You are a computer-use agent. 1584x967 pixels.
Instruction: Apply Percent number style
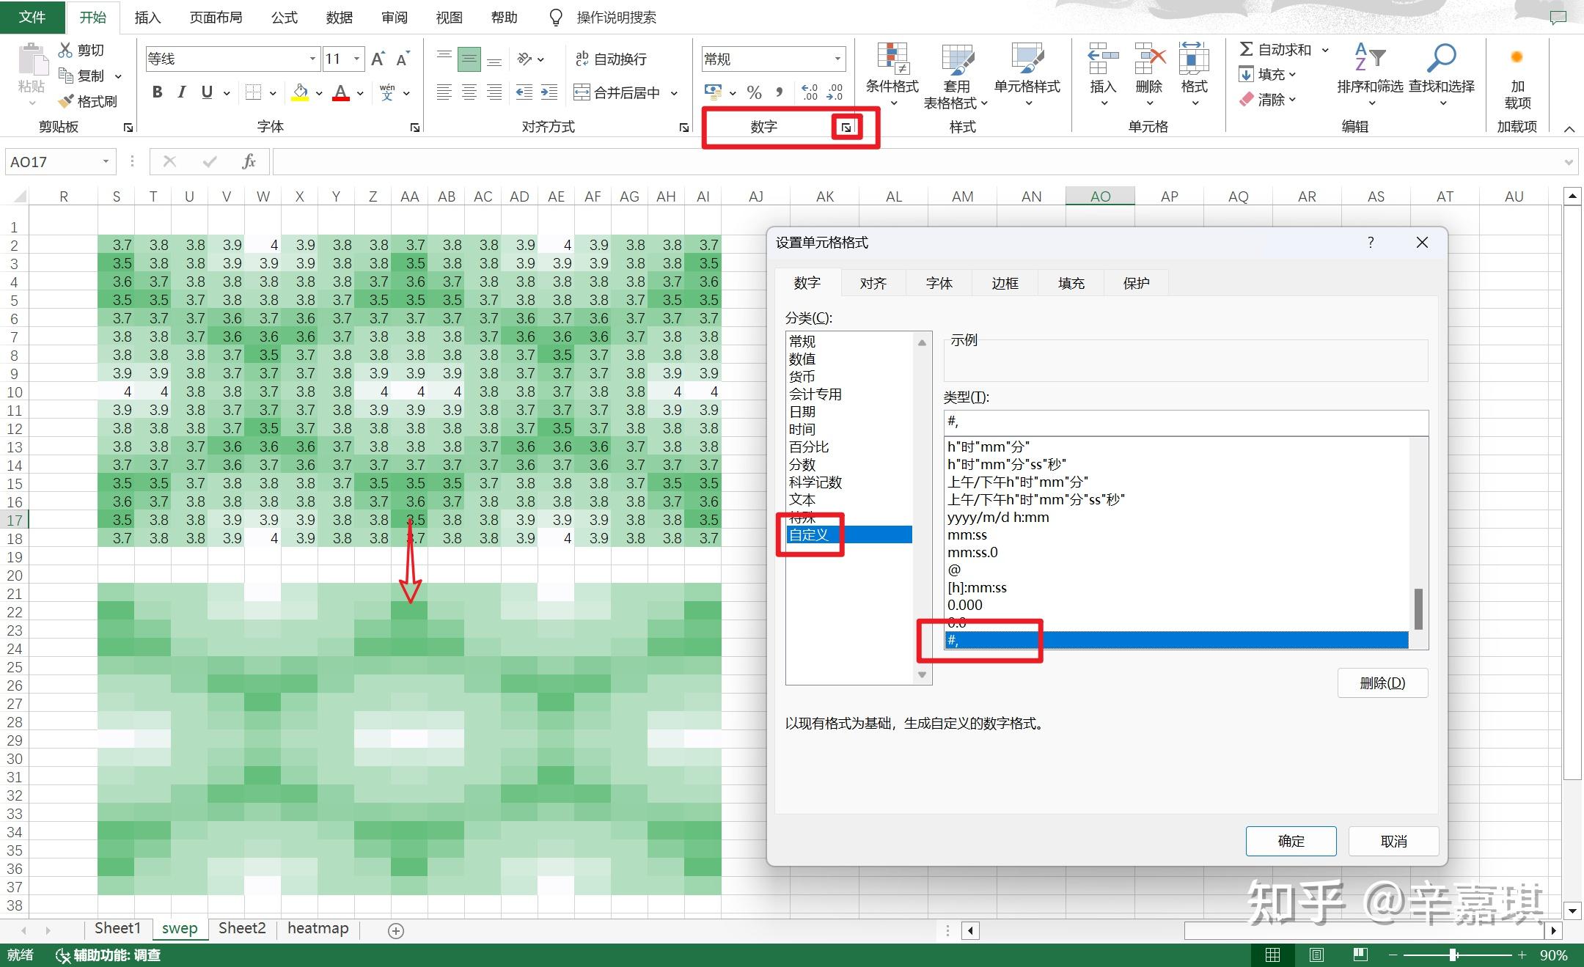point(754,92)
